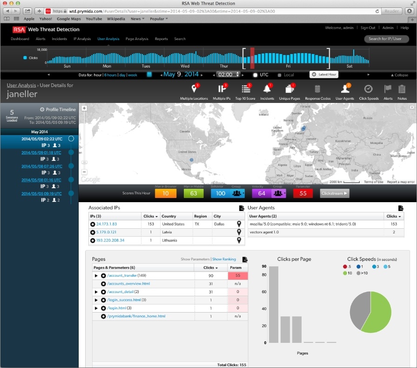The image size is (417, 368).
Task: Export the Pages table
Action: 245,259
